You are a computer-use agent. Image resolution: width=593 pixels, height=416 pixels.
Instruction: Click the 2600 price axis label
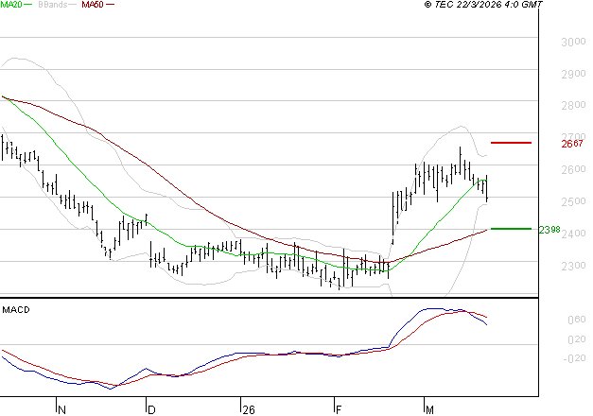[573, 169]
